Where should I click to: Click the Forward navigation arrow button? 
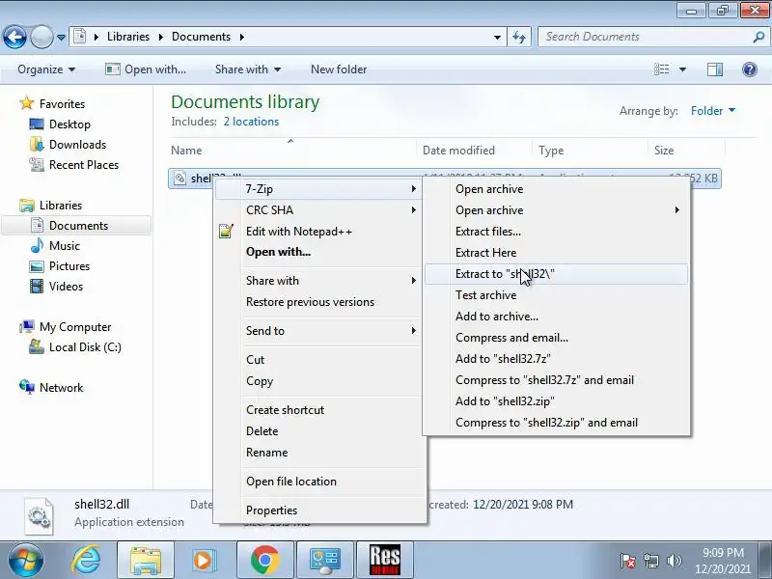(x=41, y=37)
